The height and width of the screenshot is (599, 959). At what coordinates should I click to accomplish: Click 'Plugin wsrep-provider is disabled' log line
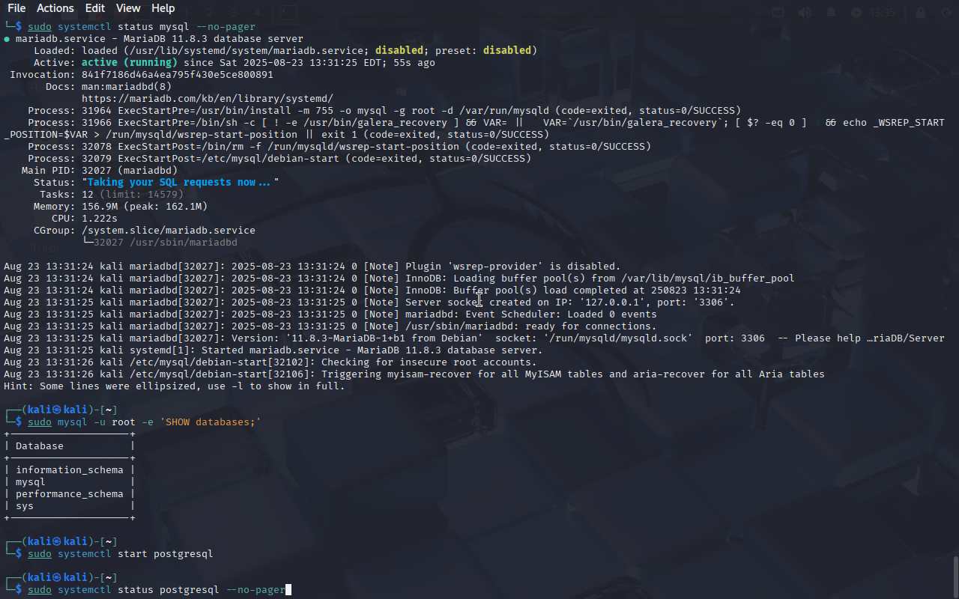312,267
